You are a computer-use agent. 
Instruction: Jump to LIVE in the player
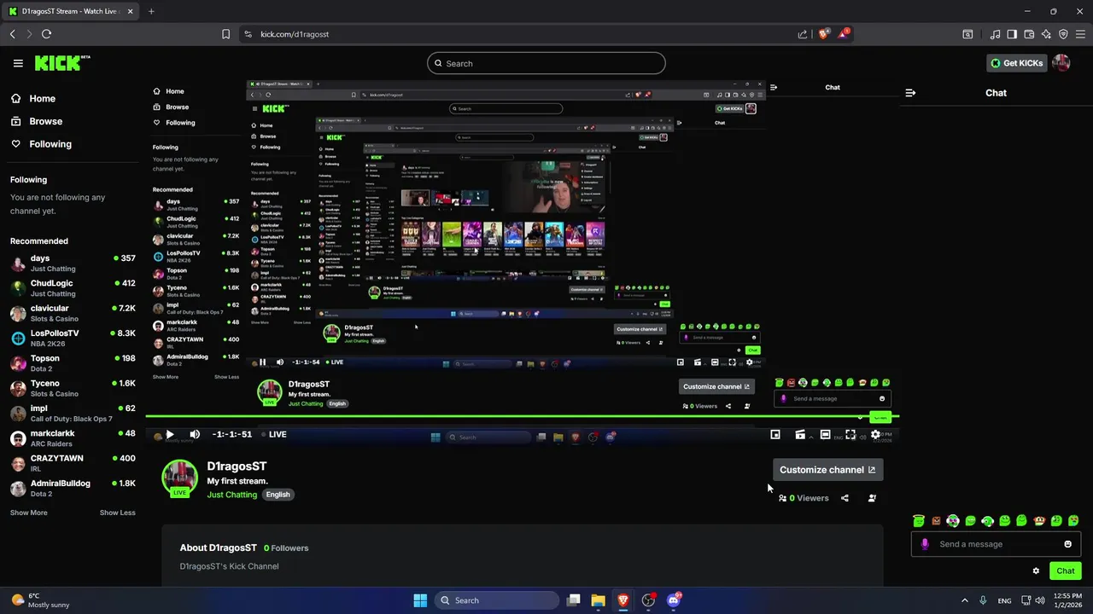273,434
